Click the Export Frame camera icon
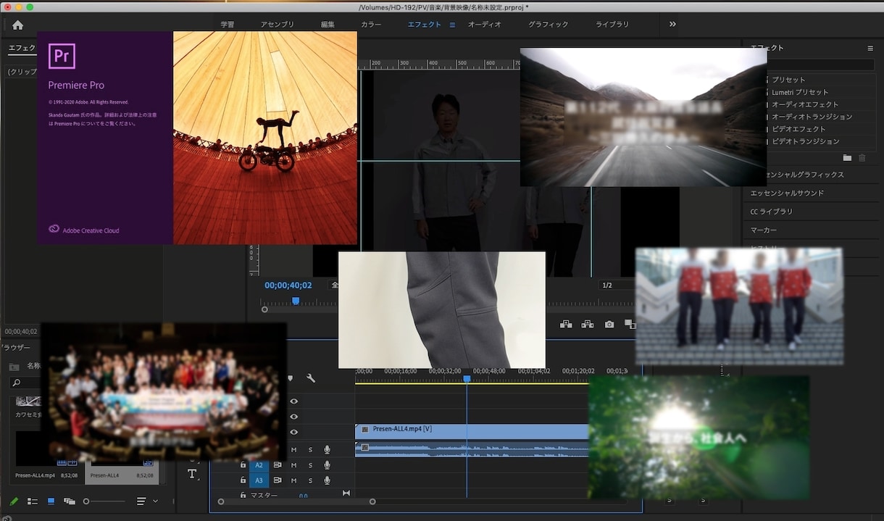 click(x=609, y=325)
